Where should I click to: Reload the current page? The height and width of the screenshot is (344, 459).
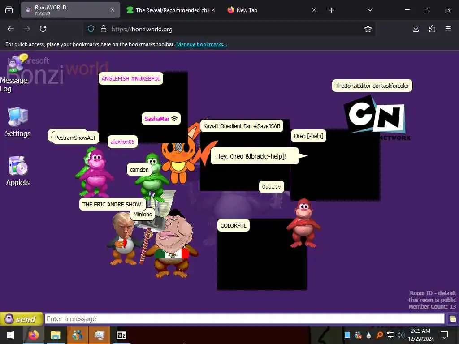(43, 29)
